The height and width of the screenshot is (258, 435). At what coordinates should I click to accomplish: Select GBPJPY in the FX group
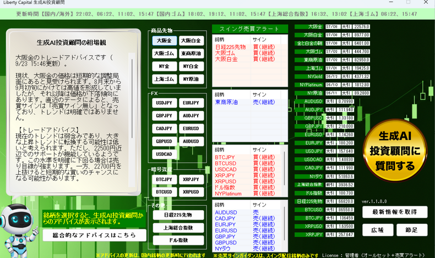point(164,116)
